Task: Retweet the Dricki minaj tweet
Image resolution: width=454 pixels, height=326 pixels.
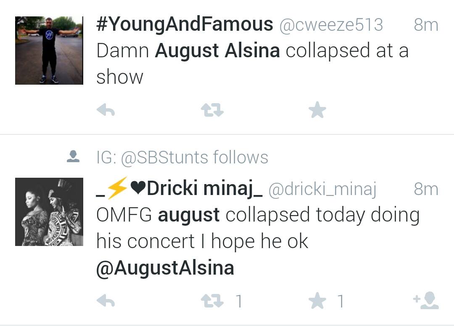Action: [x=212, y=301]
